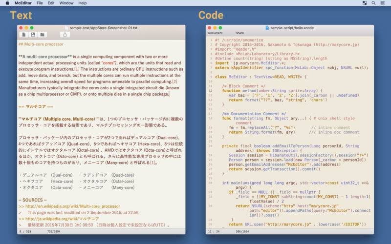This screenshot has width=391, height=244.
Task: Click the '#! /usr/bin/anomerico' shebang line
Action: point(239,40)
